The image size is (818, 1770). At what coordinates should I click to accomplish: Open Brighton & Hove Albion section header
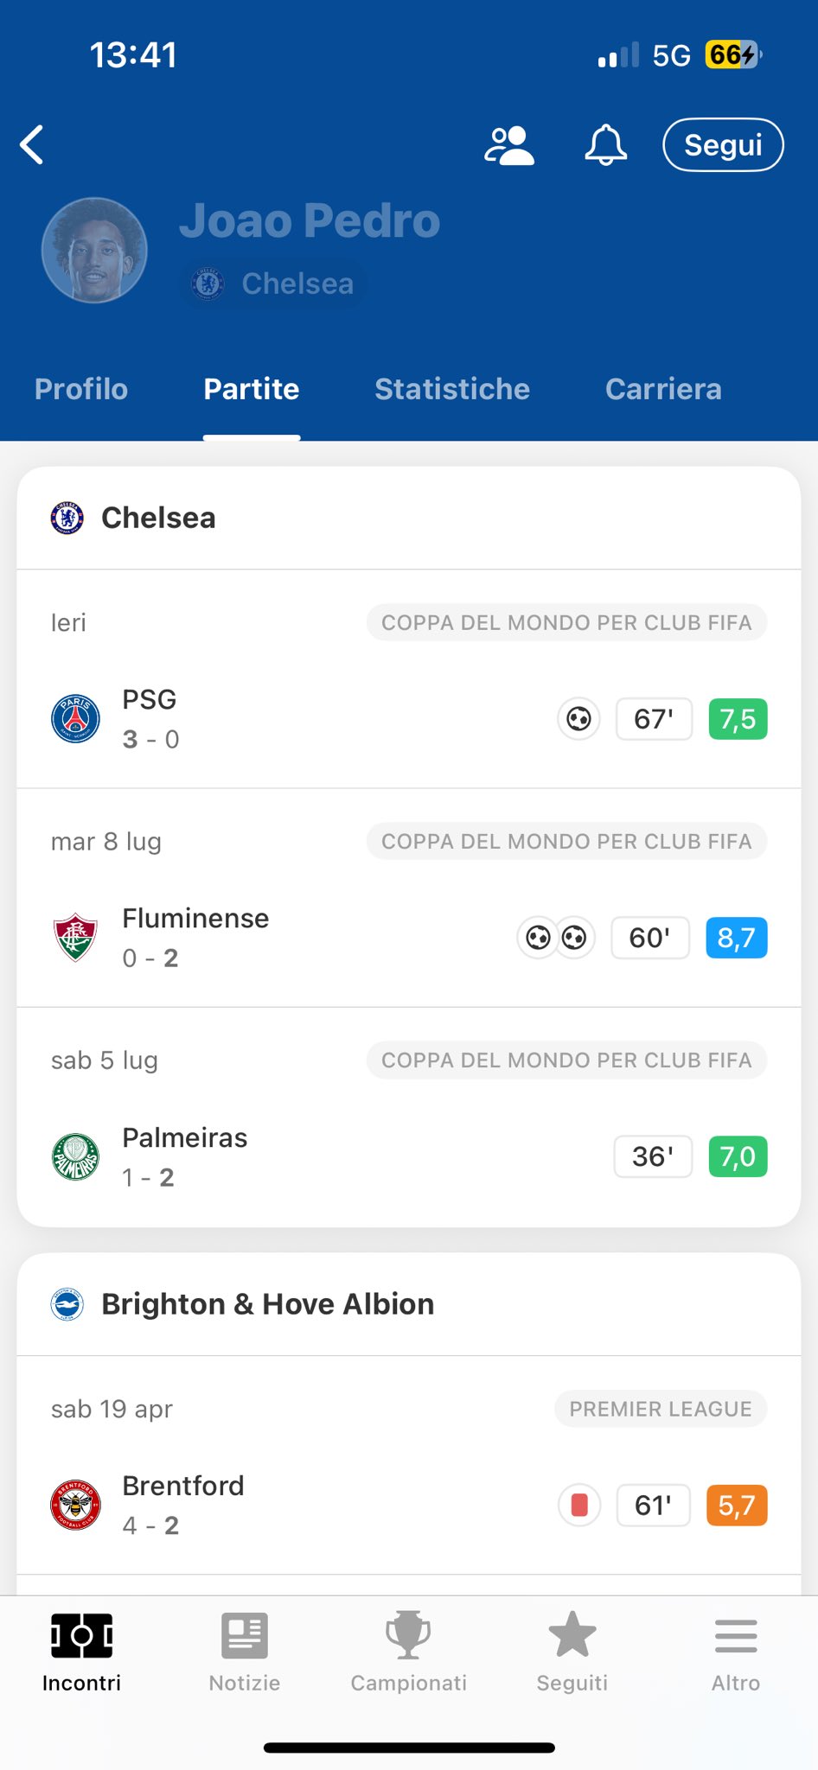coord(267,1304)
